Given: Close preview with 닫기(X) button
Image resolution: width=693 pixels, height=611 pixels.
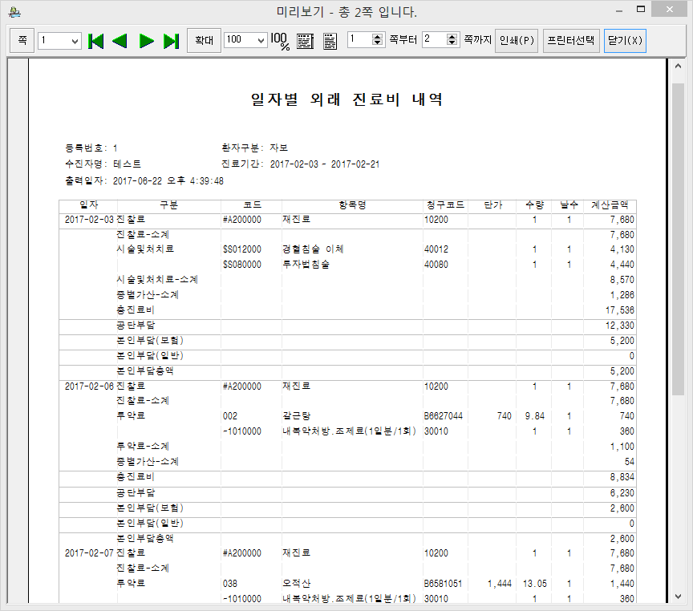Looking at the screenshot, I should tap(625, 40).
